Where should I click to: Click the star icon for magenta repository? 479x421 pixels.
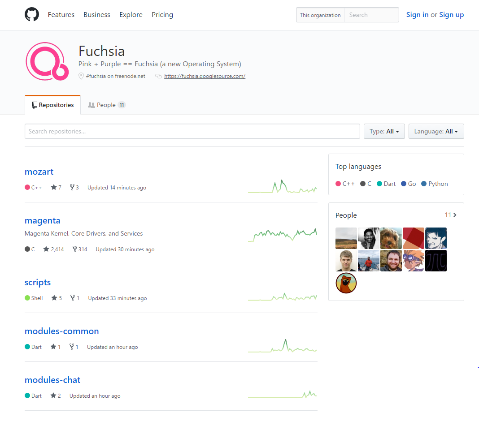(x=46, y=249)
